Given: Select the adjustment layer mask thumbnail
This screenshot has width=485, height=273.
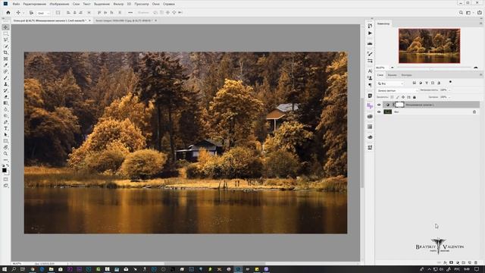Looking at the screenshot, I should 400,105.
